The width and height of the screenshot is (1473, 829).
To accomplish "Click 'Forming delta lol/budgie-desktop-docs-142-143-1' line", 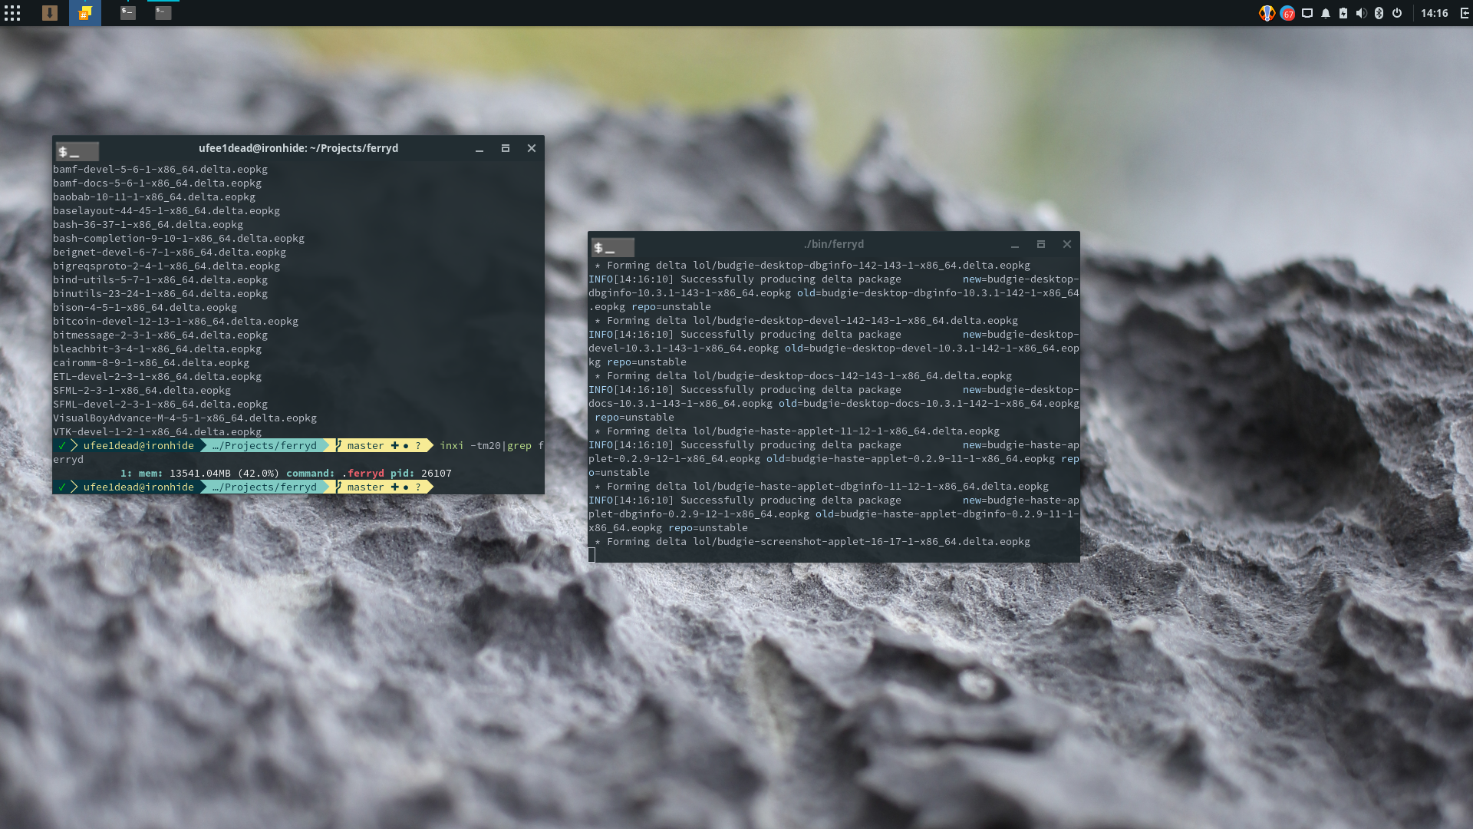I will 804,376.
